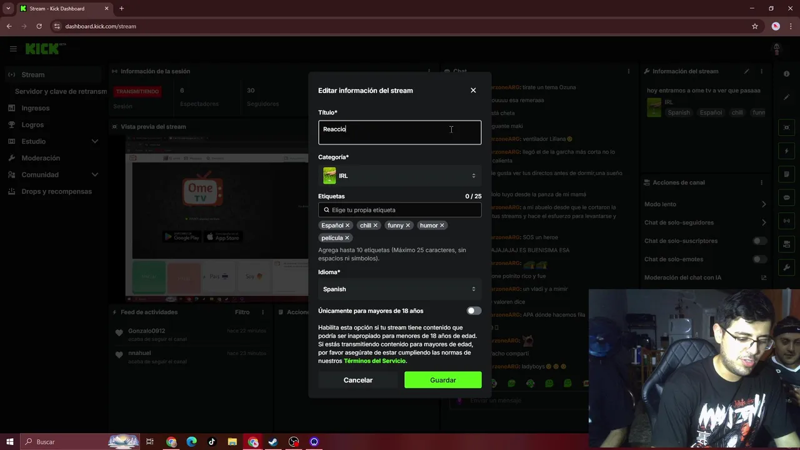Open the three-dot menu of Acciones de canal
800x450 pixels.
point(761,182)
